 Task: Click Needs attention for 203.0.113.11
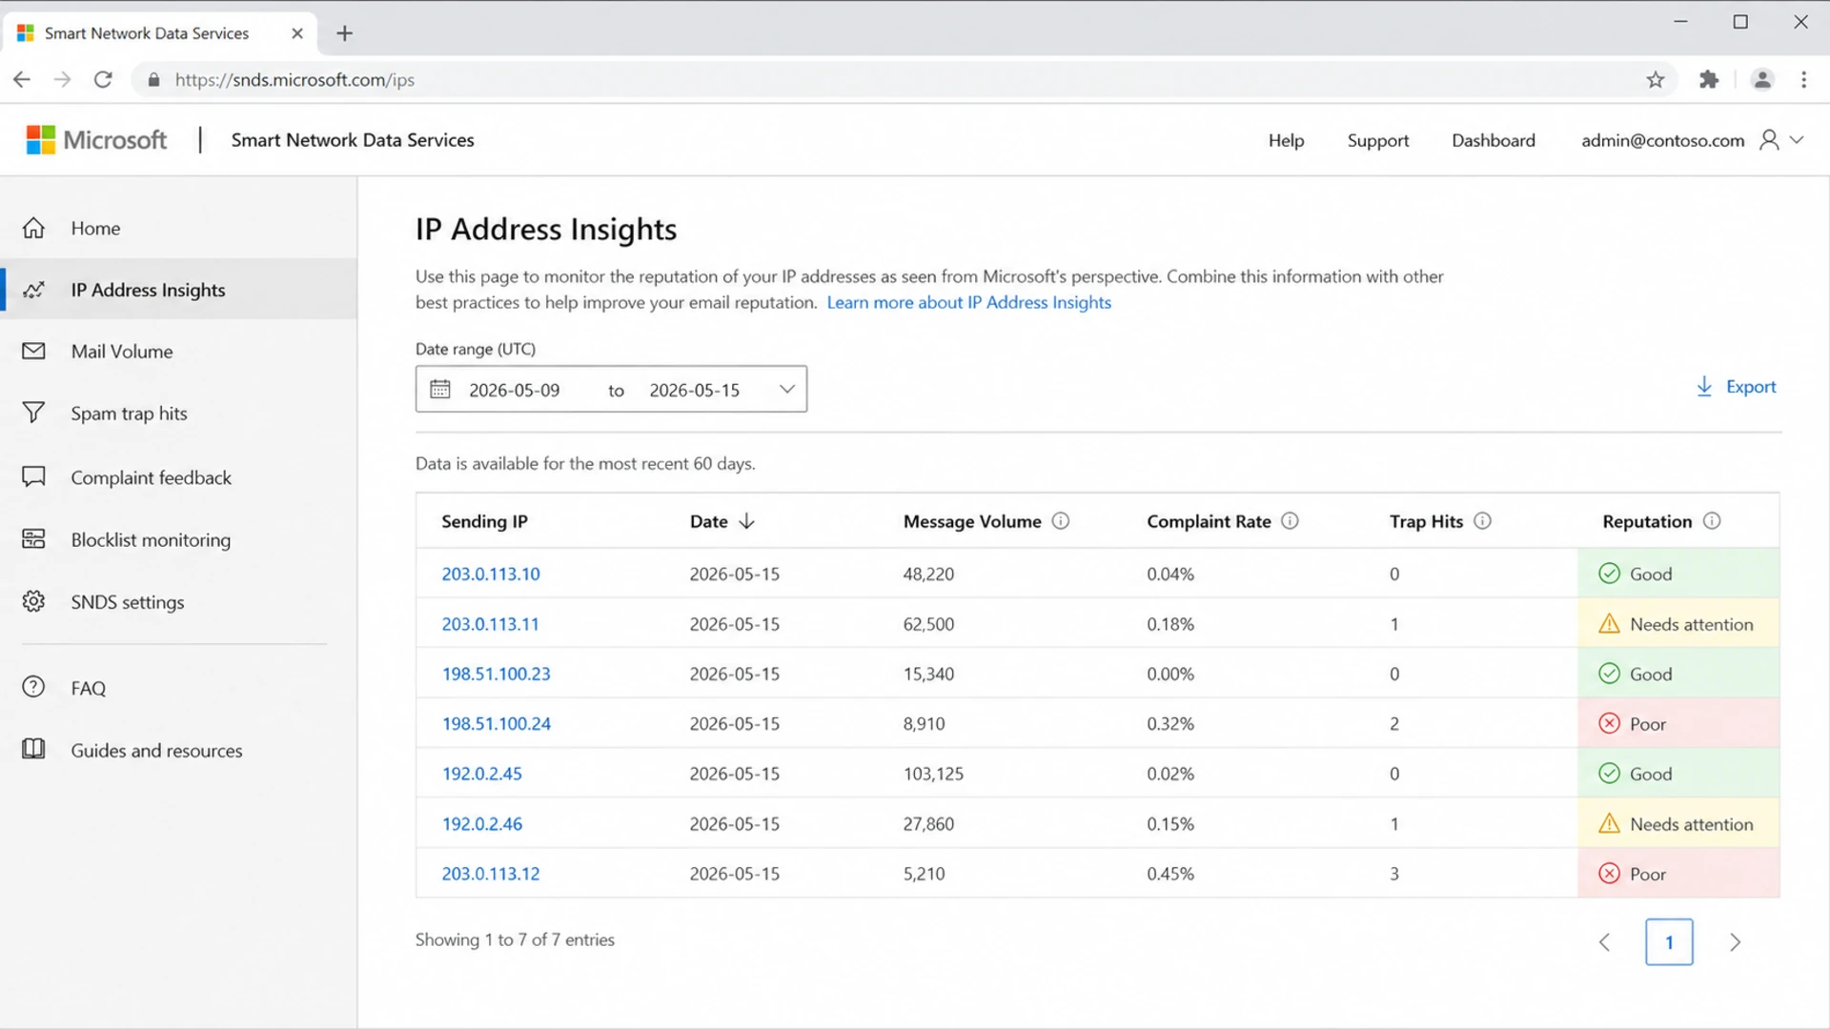1678,624
